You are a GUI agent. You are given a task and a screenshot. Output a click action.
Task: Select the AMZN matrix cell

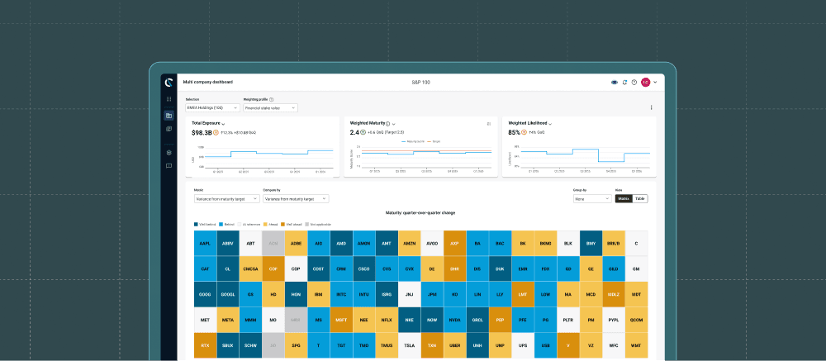pos(410,244)
